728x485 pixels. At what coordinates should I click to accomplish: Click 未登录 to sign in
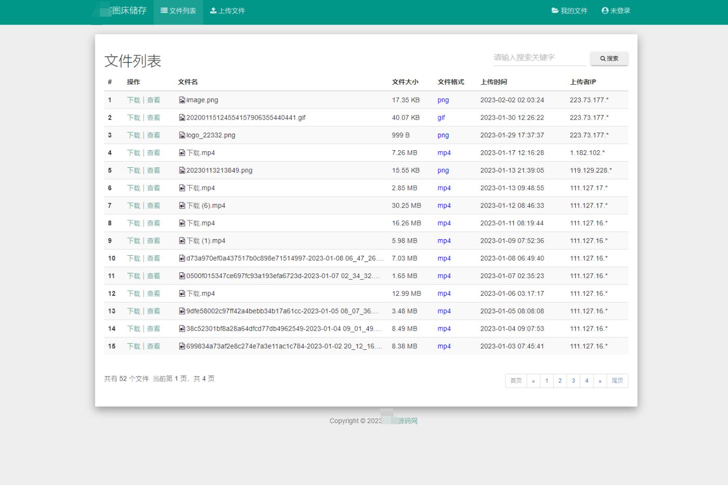pos(619,10)
